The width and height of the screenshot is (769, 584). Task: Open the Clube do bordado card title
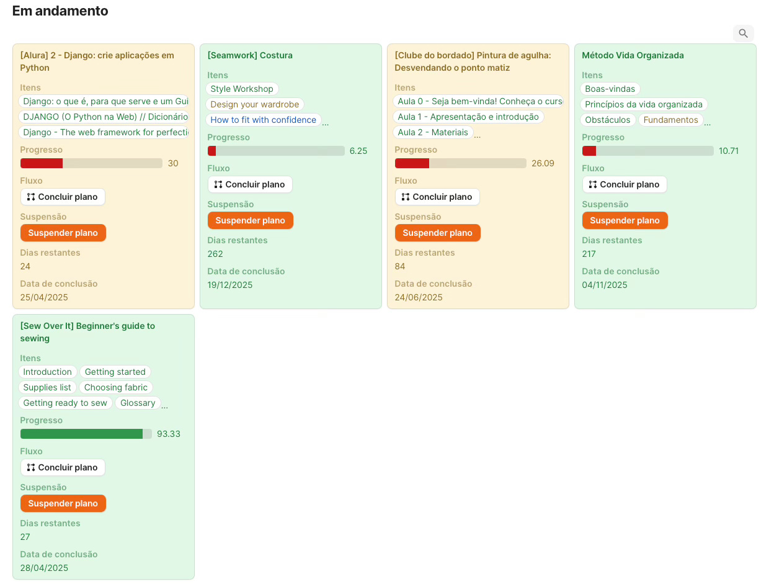pos(473,61)
